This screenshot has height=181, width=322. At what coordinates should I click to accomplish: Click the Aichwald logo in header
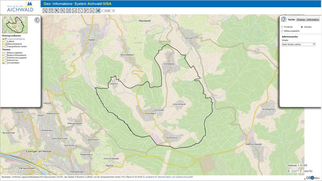pyautogui.click(x=18, y=6)
